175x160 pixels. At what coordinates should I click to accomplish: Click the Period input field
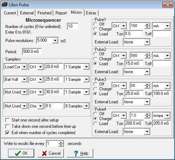coord(32,51)
